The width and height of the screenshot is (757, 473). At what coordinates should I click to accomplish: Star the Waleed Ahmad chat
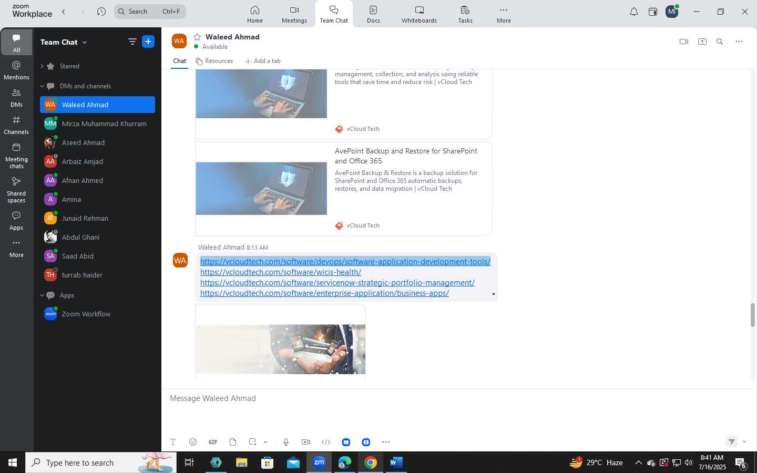tap(197, 37)
